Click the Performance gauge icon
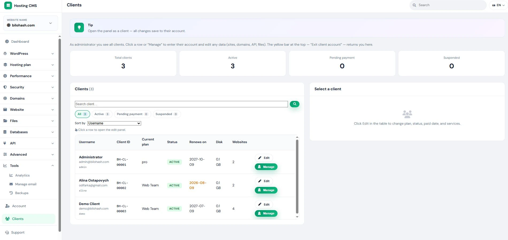 pos(5,76)
